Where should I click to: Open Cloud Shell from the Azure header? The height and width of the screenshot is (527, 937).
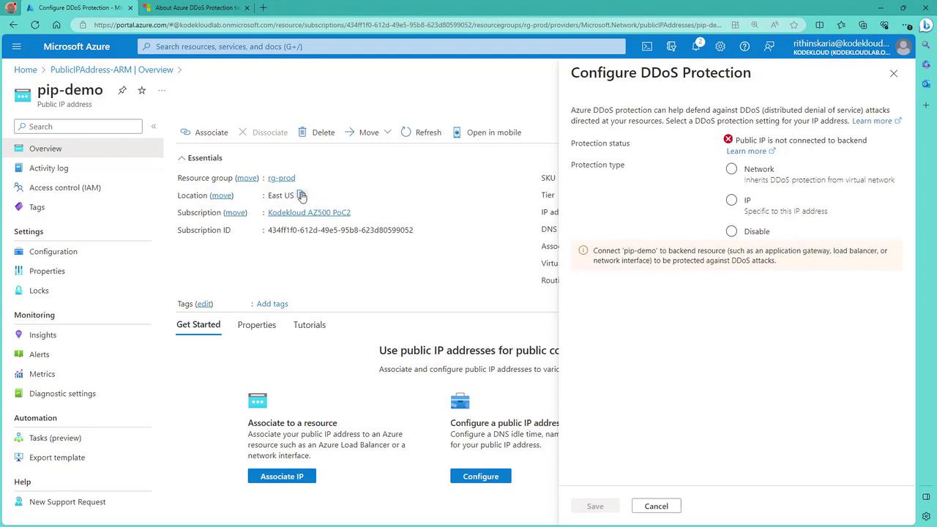click(647, 46)
